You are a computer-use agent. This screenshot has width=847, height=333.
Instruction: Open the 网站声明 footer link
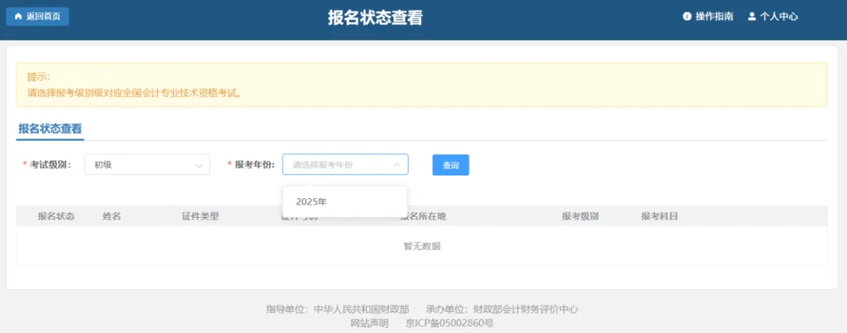[369, 322]
